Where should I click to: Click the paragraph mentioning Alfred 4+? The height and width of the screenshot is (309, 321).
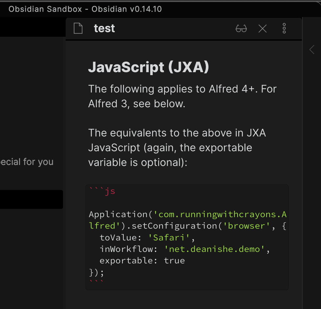pyautogui.click(x=183, y=96)
